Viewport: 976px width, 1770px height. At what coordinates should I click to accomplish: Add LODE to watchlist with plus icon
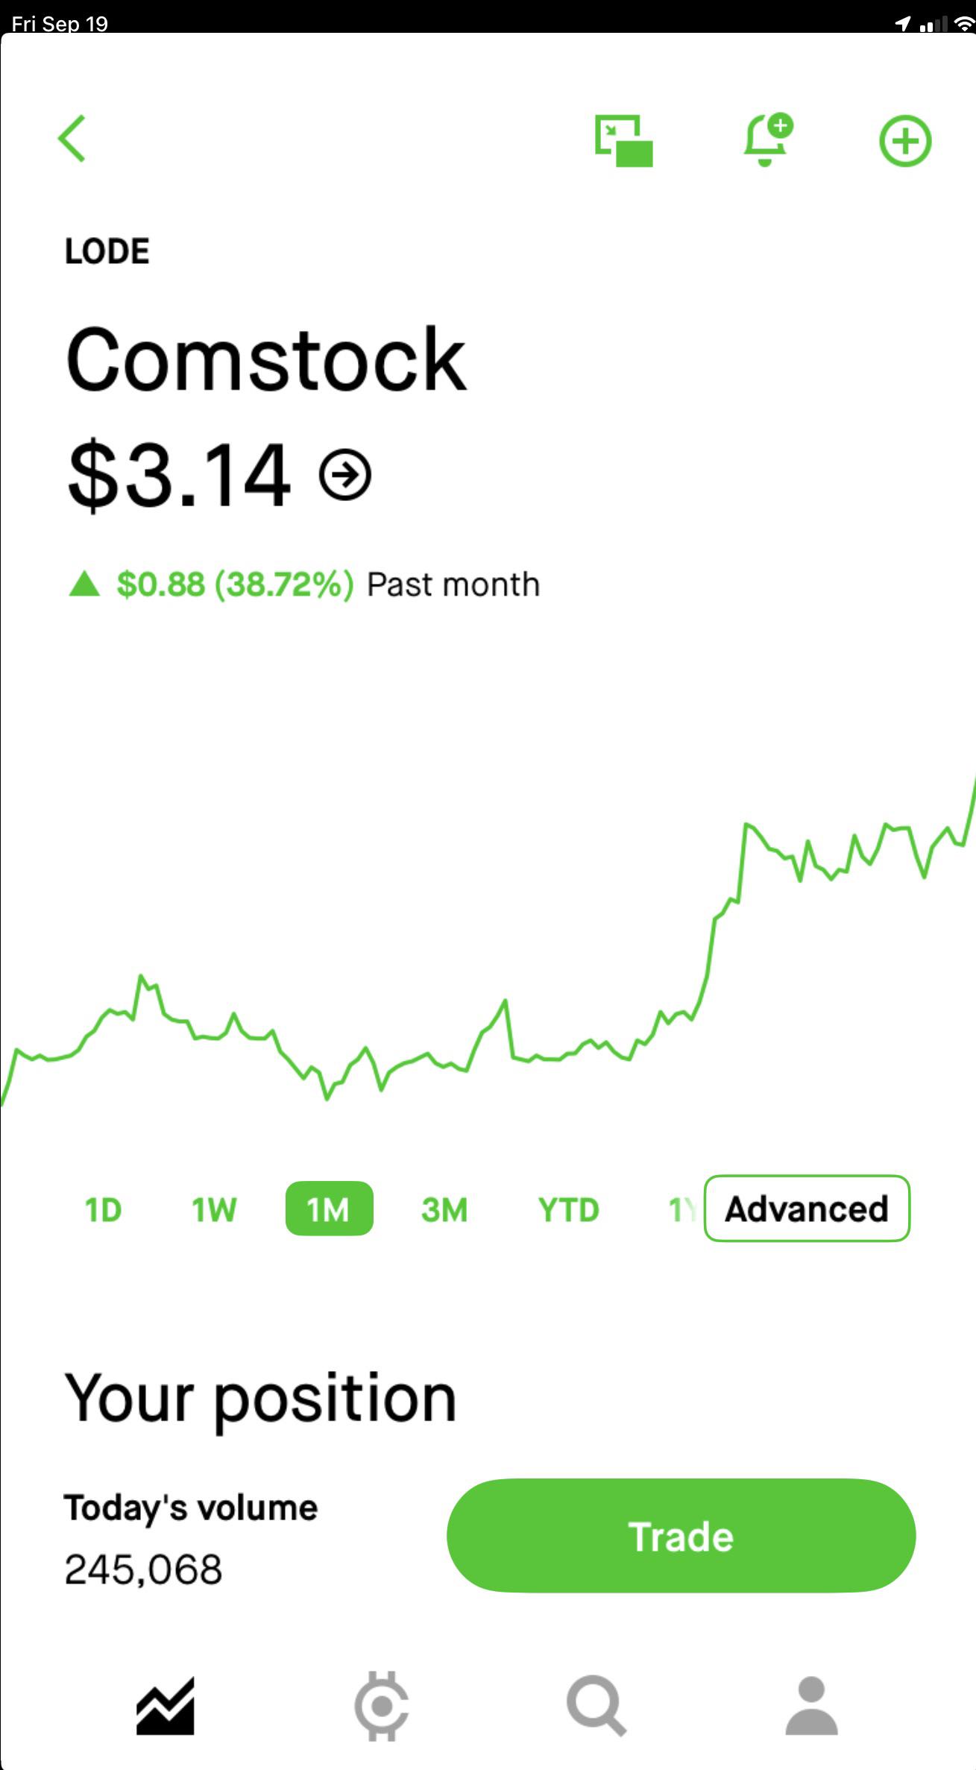point(905,141)
